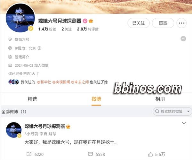
Task: Collapse profile details with gray up arrow
Action: pos(183,39)
